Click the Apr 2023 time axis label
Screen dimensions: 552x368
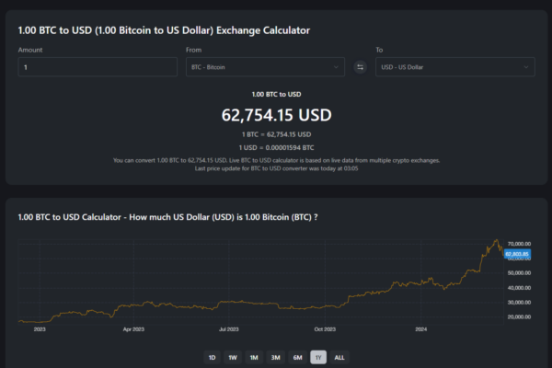pos(133,328)
